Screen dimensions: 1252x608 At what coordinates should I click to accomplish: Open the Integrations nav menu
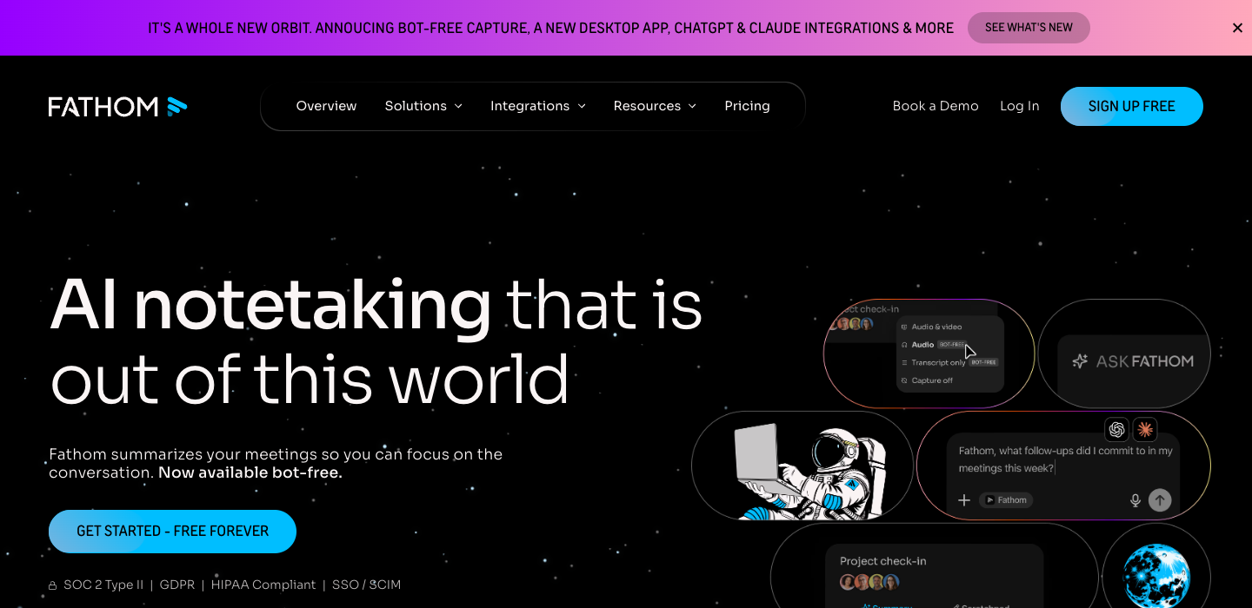538,106
